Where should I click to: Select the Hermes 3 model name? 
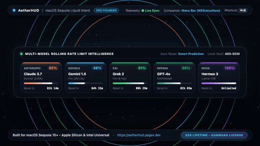pyautogui.click(x=210, y=74)
